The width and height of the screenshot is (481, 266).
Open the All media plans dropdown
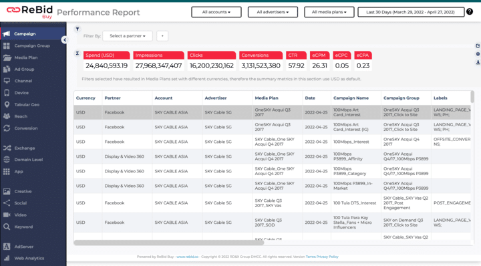coord(329,12)
